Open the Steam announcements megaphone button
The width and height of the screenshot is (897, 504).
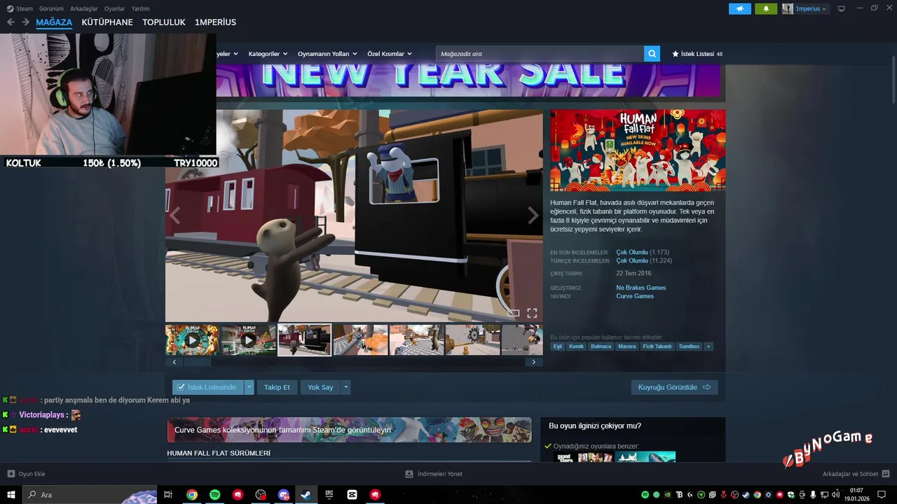(740, 9)
